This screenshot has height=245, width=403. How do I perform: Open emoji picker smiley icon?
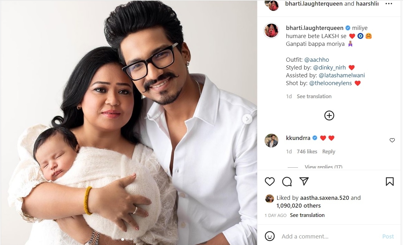270,236
